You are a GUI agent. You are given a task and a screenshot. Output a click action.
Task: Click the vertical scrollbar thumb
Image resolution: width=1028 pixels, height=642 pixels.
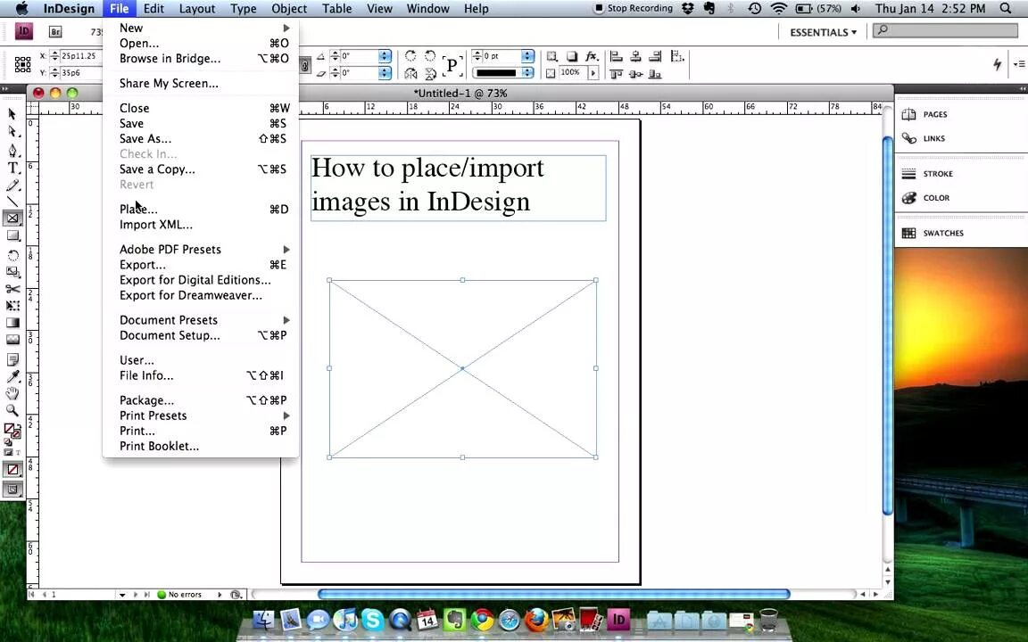click(x=887, y=325)
